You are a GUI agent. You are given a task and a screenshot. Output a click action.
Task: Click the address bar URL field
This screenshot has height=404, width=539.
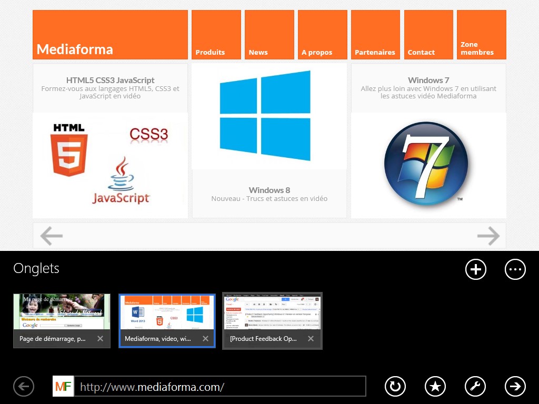click(x=220, y=387)
